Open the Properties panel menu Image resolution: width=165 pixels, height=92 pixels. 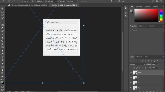coord(163,26)
